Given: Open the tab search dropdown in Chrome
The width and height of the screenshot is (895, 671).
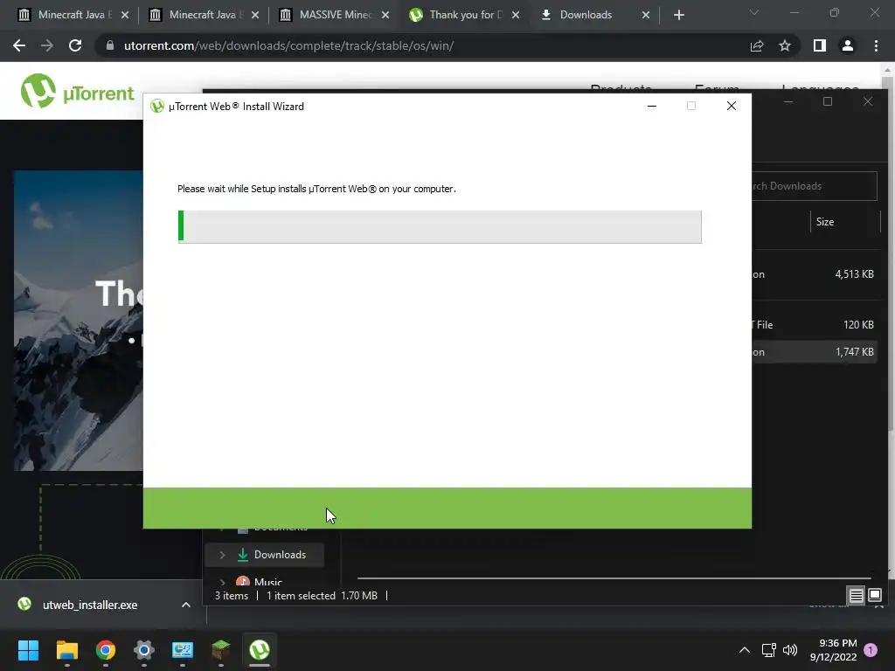Looking at the screenshot, I should pos(754,12).
